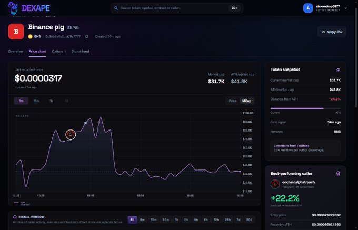Click the BNB coin icon
Image resolution: width=358 pixels, height=230 pixels.
[x=30, y=36]
